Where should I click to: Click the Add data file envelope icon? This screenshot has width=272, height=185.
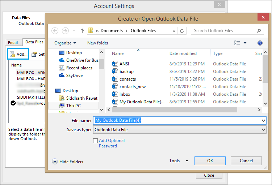(12, 54)
